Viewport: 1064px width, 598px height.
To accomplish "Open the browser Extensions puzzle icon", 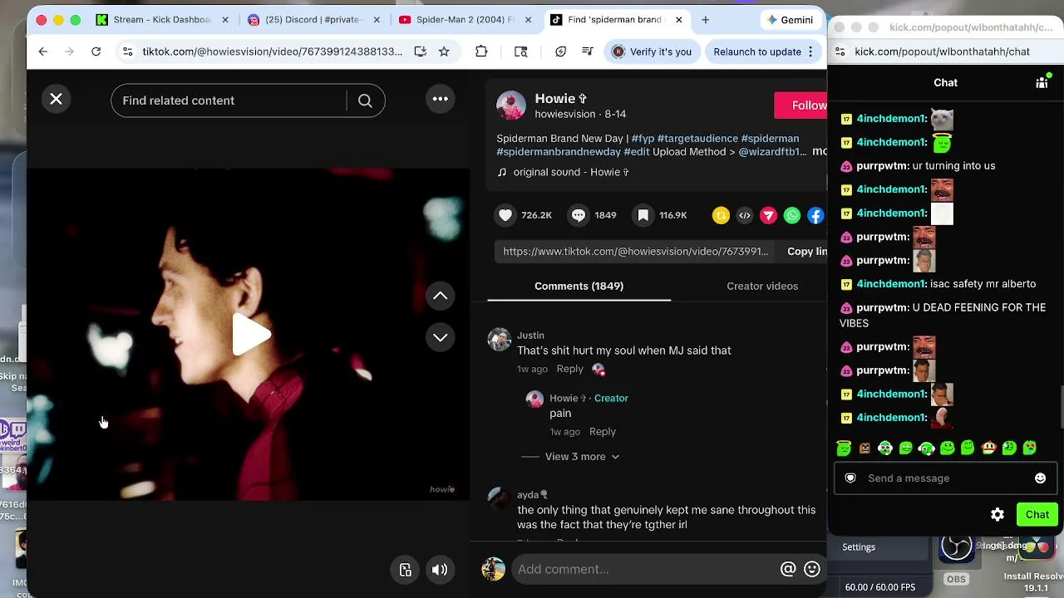I will [481, 51].
